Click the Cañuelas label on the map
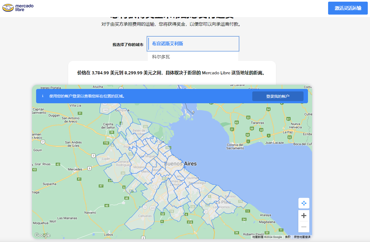Viewport: 370px width, 242px height. [145, 216]
